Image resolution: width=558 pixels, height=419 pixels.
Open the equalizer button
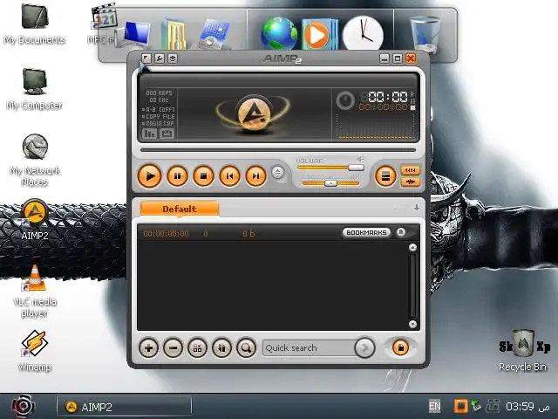411,170
